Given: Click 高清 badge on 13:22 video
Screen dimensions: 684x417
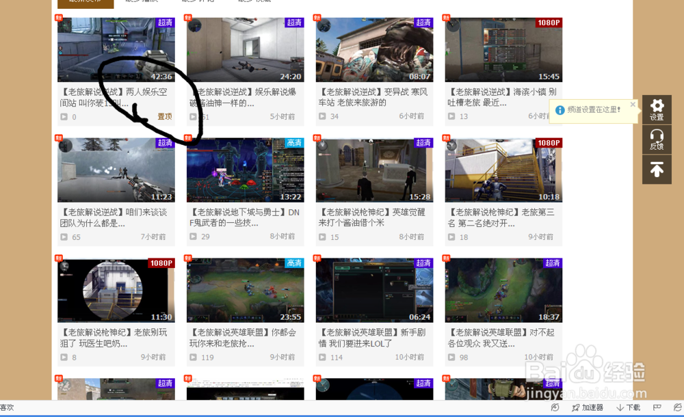Looking at the screenshot, I should pos(294,143).
